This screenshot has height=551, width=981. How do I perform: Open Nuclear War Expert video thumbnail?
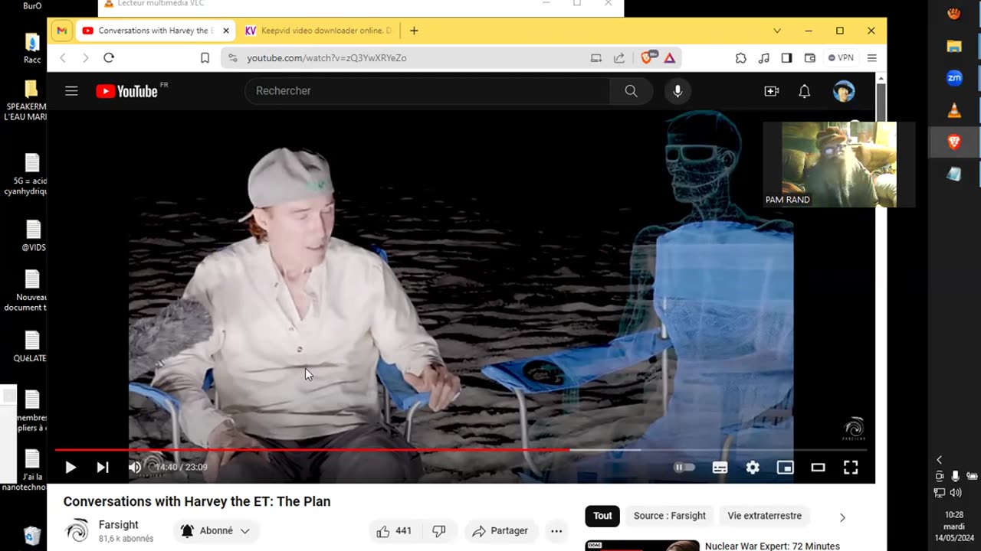point(642,546)
